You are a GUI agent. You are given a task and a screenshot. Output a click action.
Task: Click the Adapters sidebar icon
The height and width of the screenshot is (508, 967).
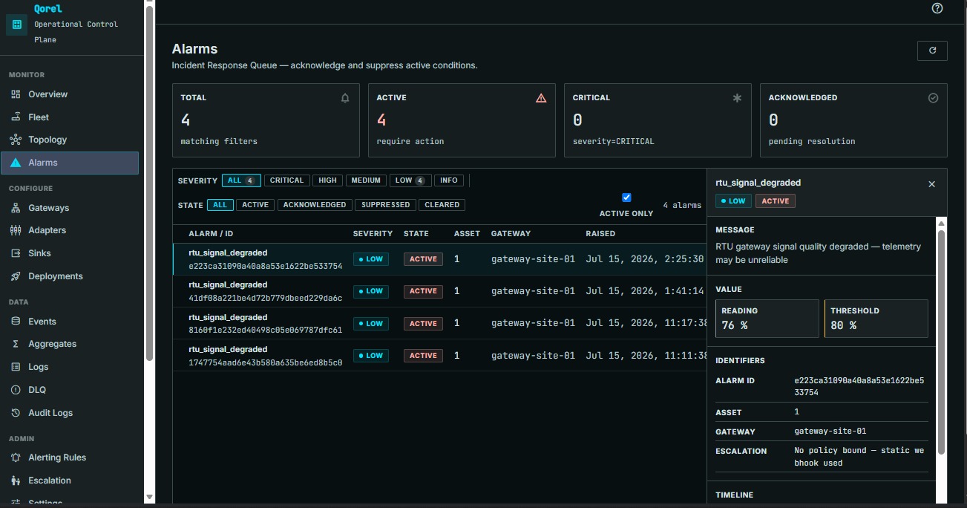pos(16,230)
